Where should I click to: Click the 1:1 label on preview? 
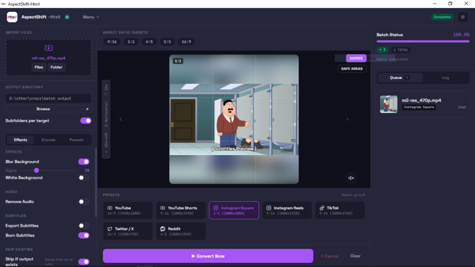[178, 61]
